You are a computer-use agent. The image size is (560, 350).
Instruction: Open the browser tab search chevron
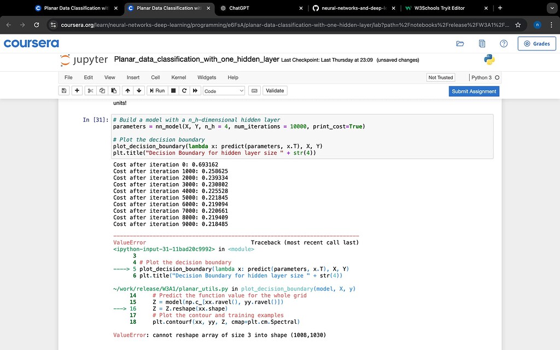pyautogui.click(x=551, y=8)
